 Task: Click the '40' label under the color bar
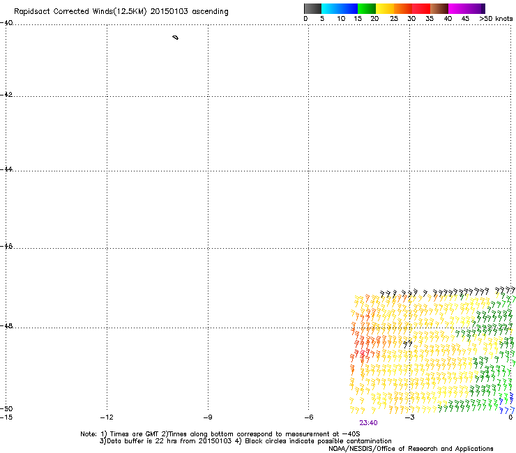448,19
